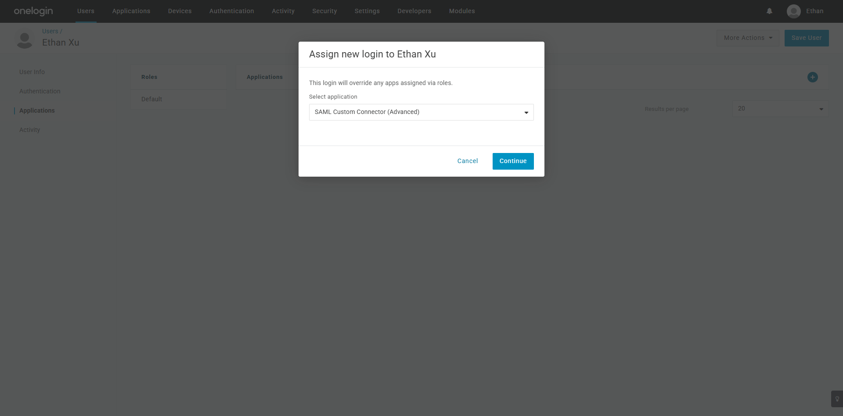
Task: Open the lightbulb help widget
Action: 837,399
